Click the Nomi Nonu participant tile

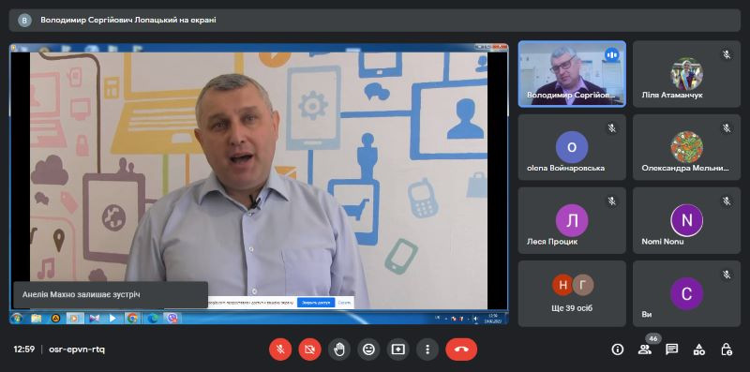(x=686, y=220)
